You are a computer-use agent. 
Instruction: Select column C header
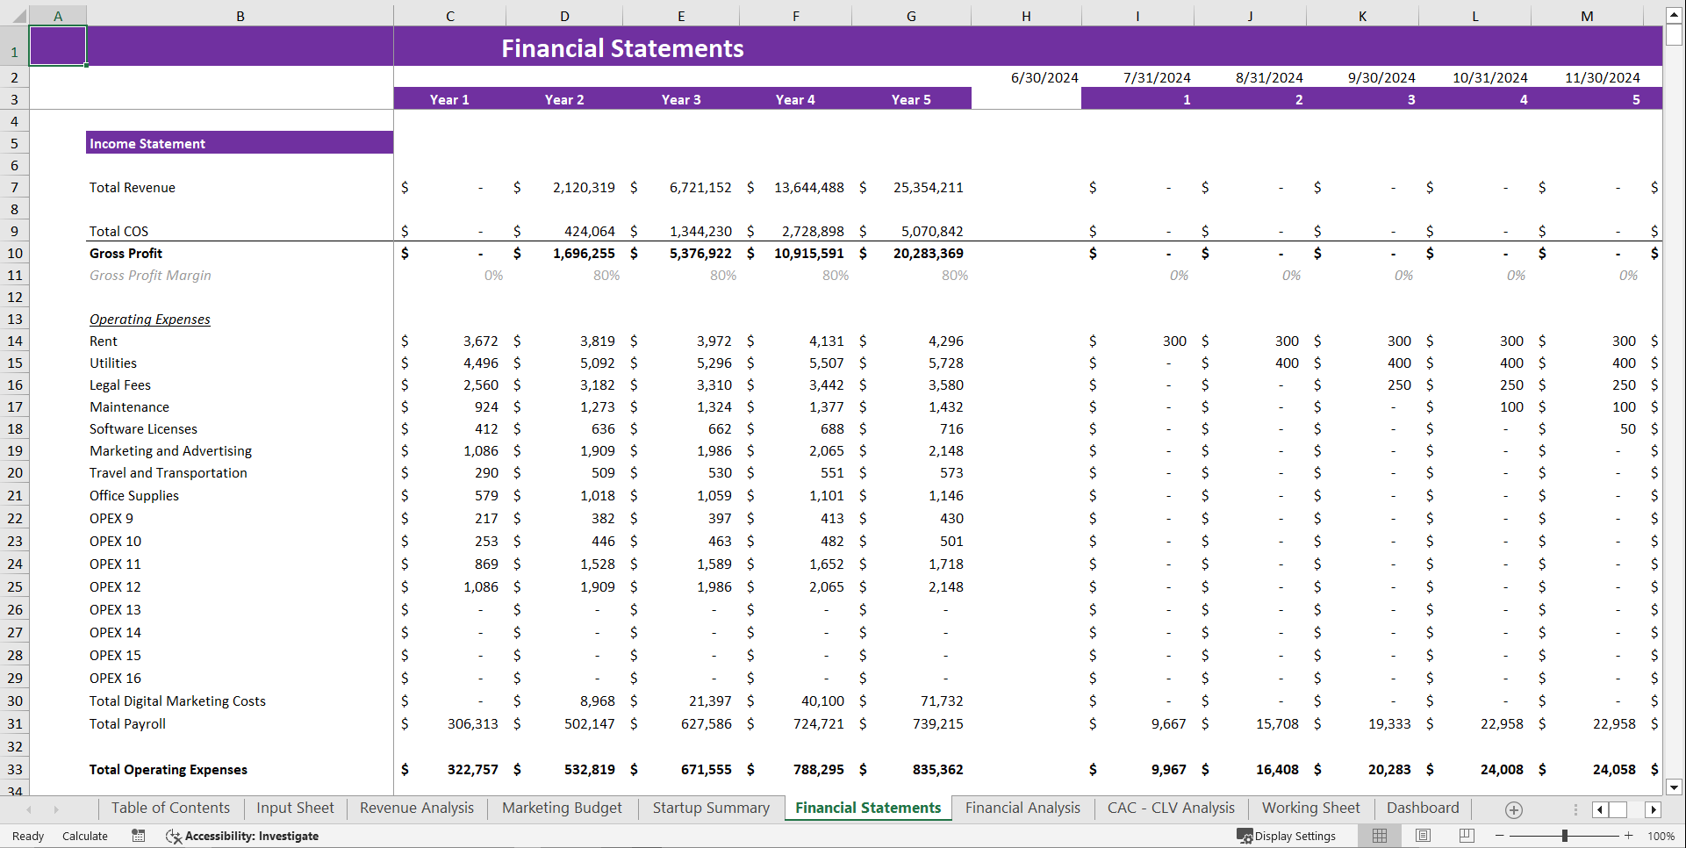coord(449,16)
